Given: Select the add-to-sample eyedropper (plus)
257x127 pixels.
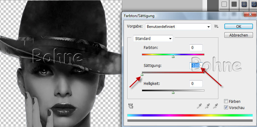Looking at the screenshot, I should pyautogui.click(x=207, y=106).
